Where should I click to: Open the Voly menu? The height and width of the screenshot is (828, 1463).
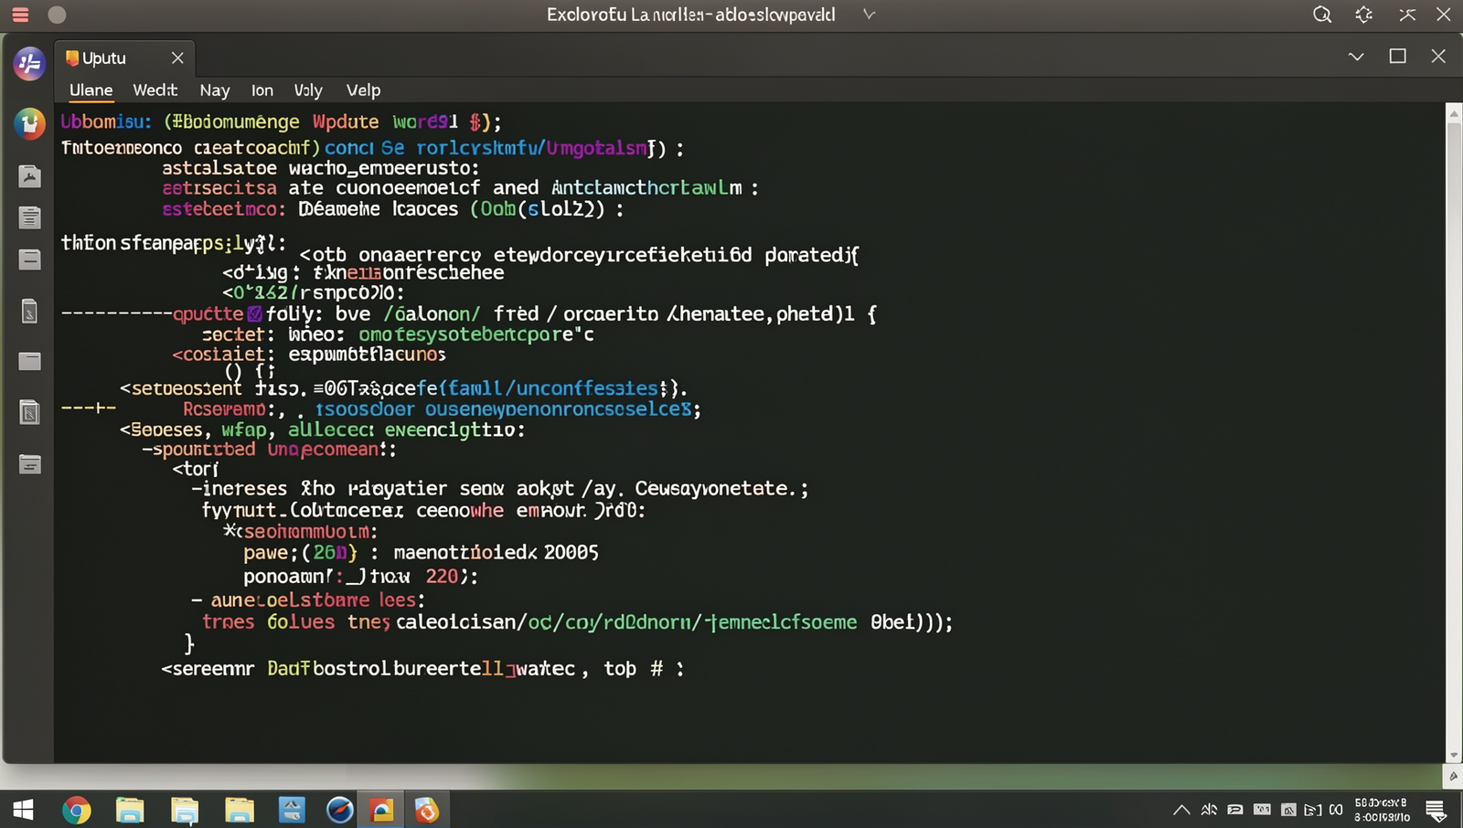coord(308,90)
